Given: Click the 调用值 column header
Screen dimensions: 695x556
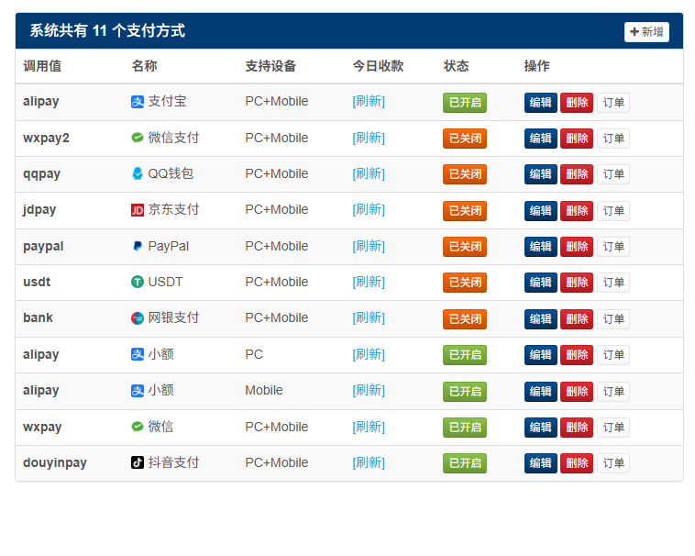Looking at the screenshot, I should (x=42, y=66).
